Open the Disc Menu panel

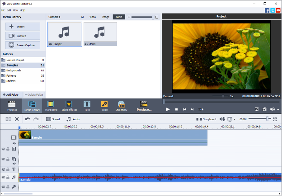pos(121,106)
